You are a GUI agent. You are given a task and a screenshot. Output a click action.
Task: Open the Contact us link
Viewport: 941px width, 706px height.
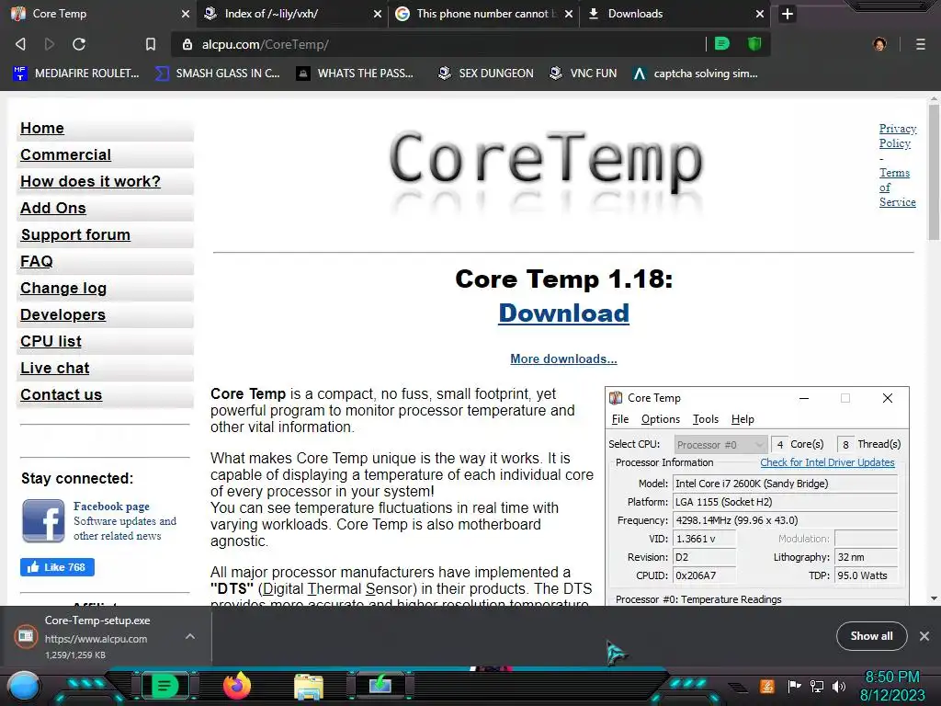(x=62, y=394)
